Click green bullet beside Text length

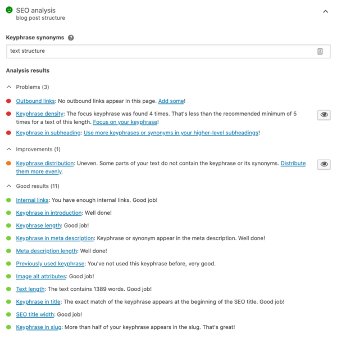coord(8,289)
